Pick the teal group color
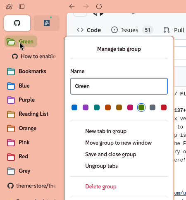This screenshot has width=186, height=200. (x=97, y=107)
